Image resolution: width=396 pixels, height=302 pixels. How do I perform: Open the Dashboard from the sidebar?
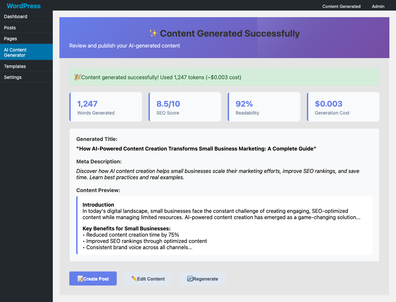[16, 17]
